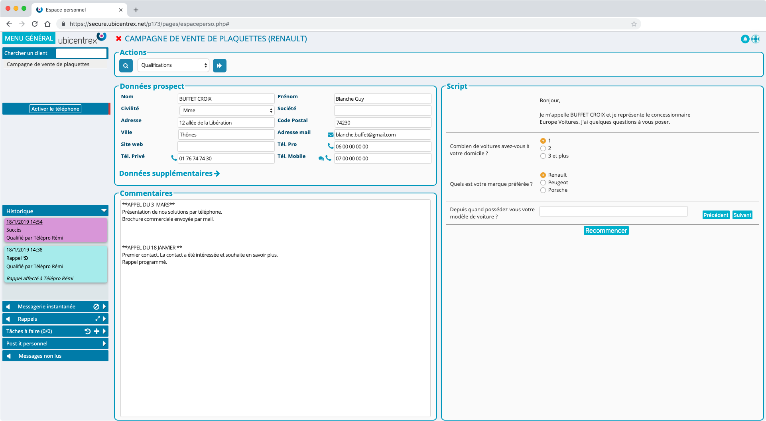
Task: Open the MENU GÉNÉRAL menu
Action: pyautogui.click(x=29, y=38)
